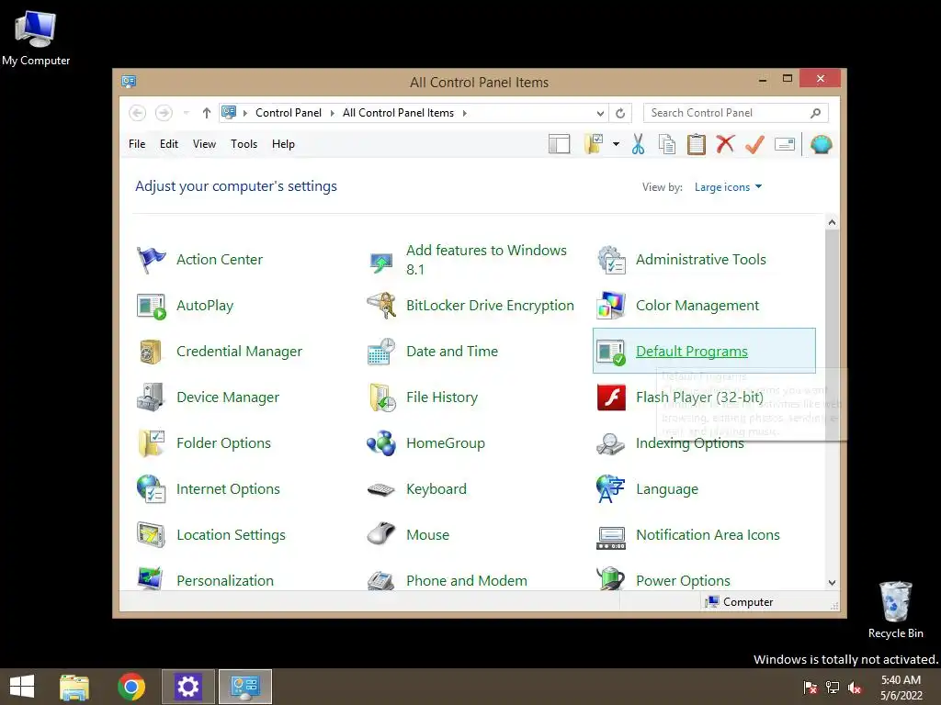This screenshot has height=705, width=941.
Task: Expand the root breadcrumb arrow before Control Panel
Action: tap(244, 113)
